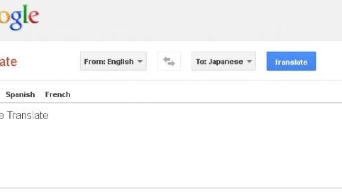Screen dimensions: 342x193
Task: Click the blue Translate button
Action: (291, 61)
